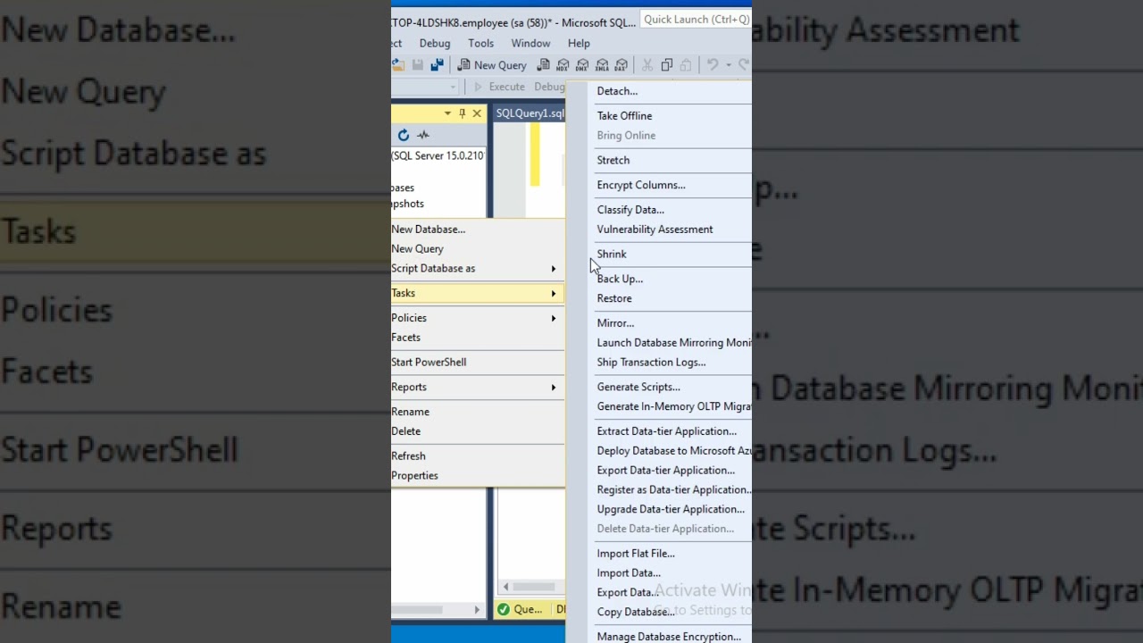Choose Rename from context menu
The width and height of the screenshot is (1143, 643).
478,412
